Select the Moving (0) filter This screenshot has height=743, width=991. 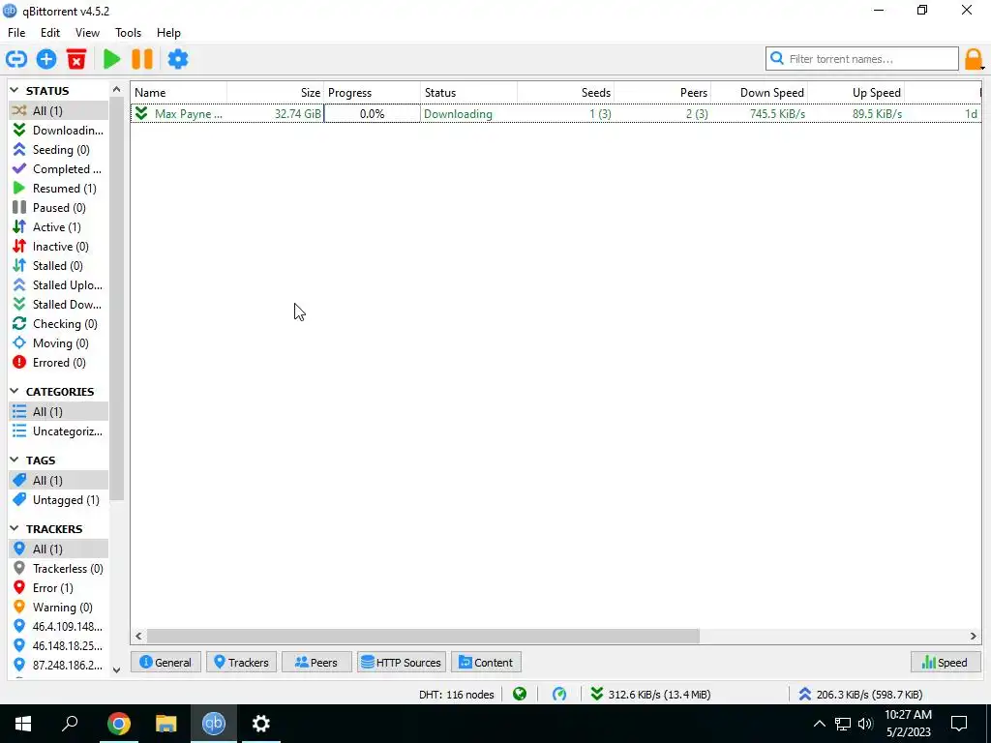58,343
